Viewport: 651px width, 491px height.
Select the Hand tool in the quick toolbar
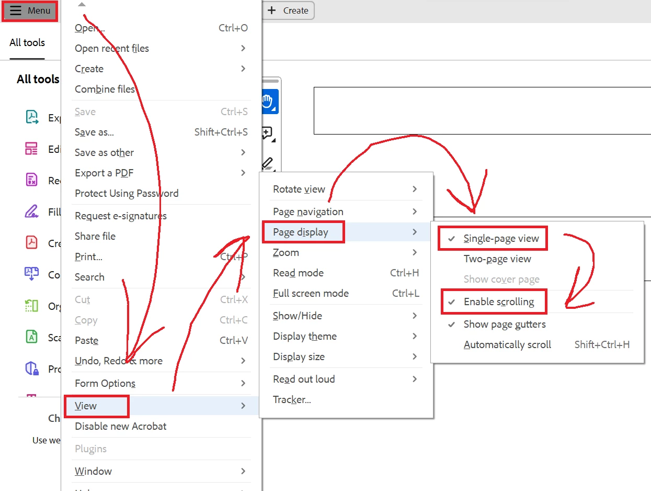pyautogui.click(x=269, y=102)
